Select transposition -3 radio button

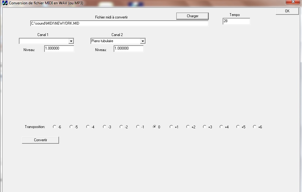coord(104,127)
